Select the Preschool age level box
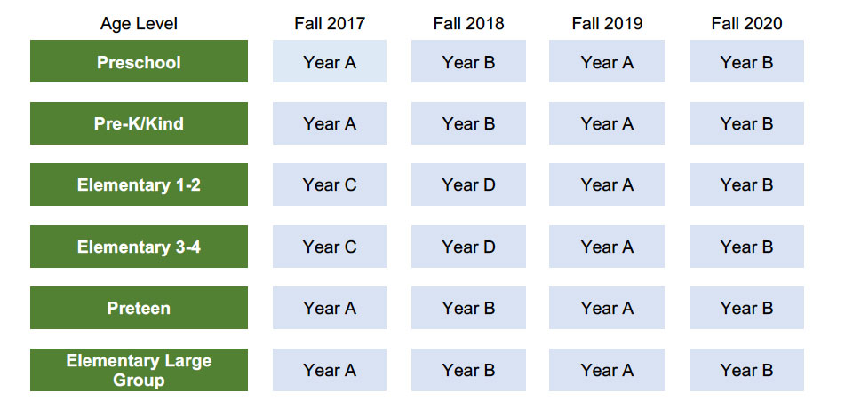Viewport: 845px width, 416px height. tap(139, 61)
